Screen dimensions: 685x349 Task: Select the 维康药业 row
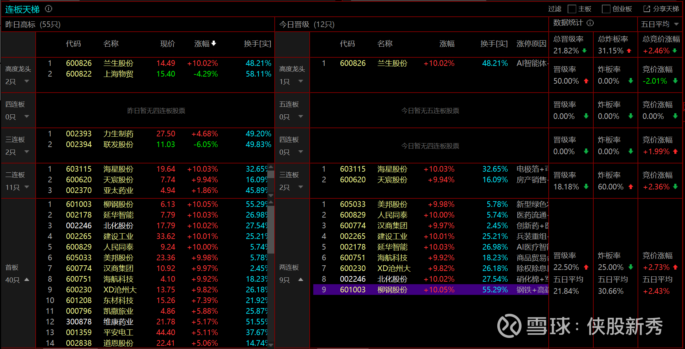152,322
